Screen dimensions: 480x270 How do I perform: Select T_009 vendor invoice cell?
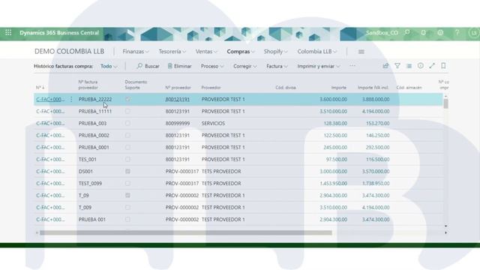tap(85, 208)
